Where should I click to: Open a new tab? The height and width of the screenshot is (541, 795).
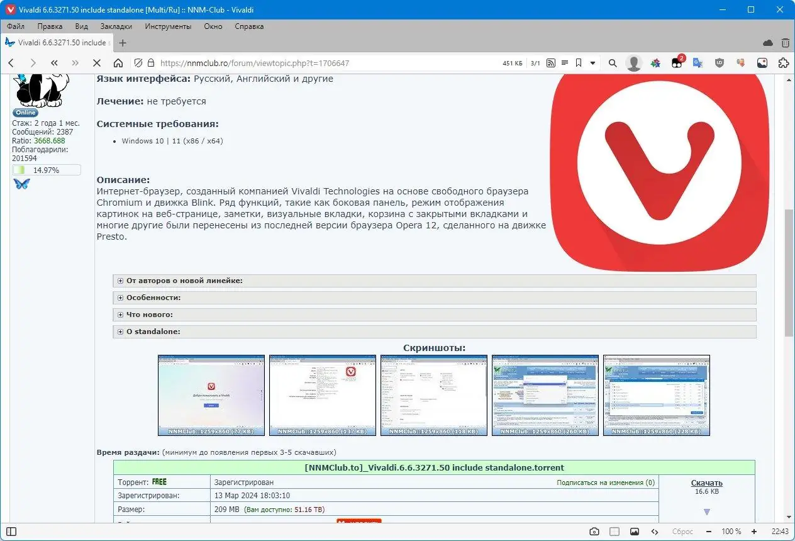click(123, 43)
